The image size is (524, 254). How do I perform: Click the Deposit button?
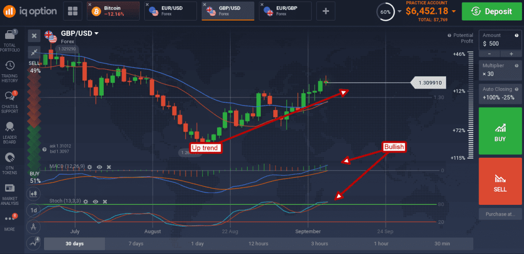491,11
